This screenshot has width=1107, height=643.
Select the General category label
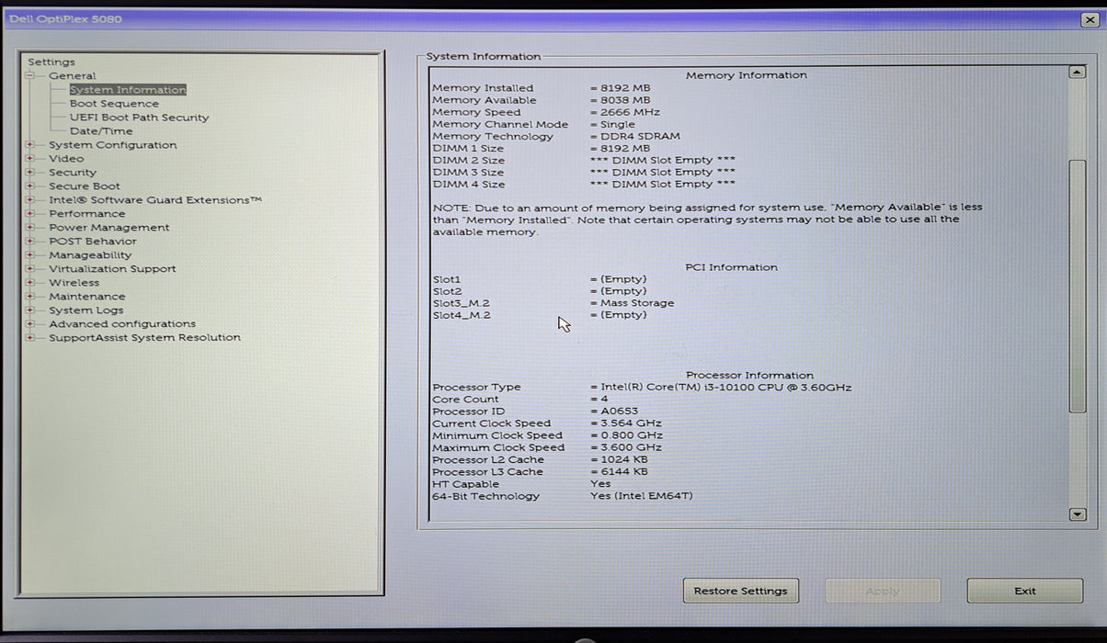pyautogui.click(x=72, y=76)
